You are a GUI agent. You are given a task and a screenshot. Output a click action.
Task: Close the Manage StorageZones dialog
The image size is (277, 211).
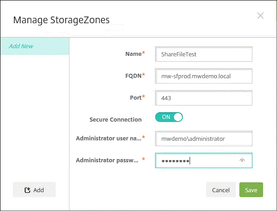tap(260, 16)
